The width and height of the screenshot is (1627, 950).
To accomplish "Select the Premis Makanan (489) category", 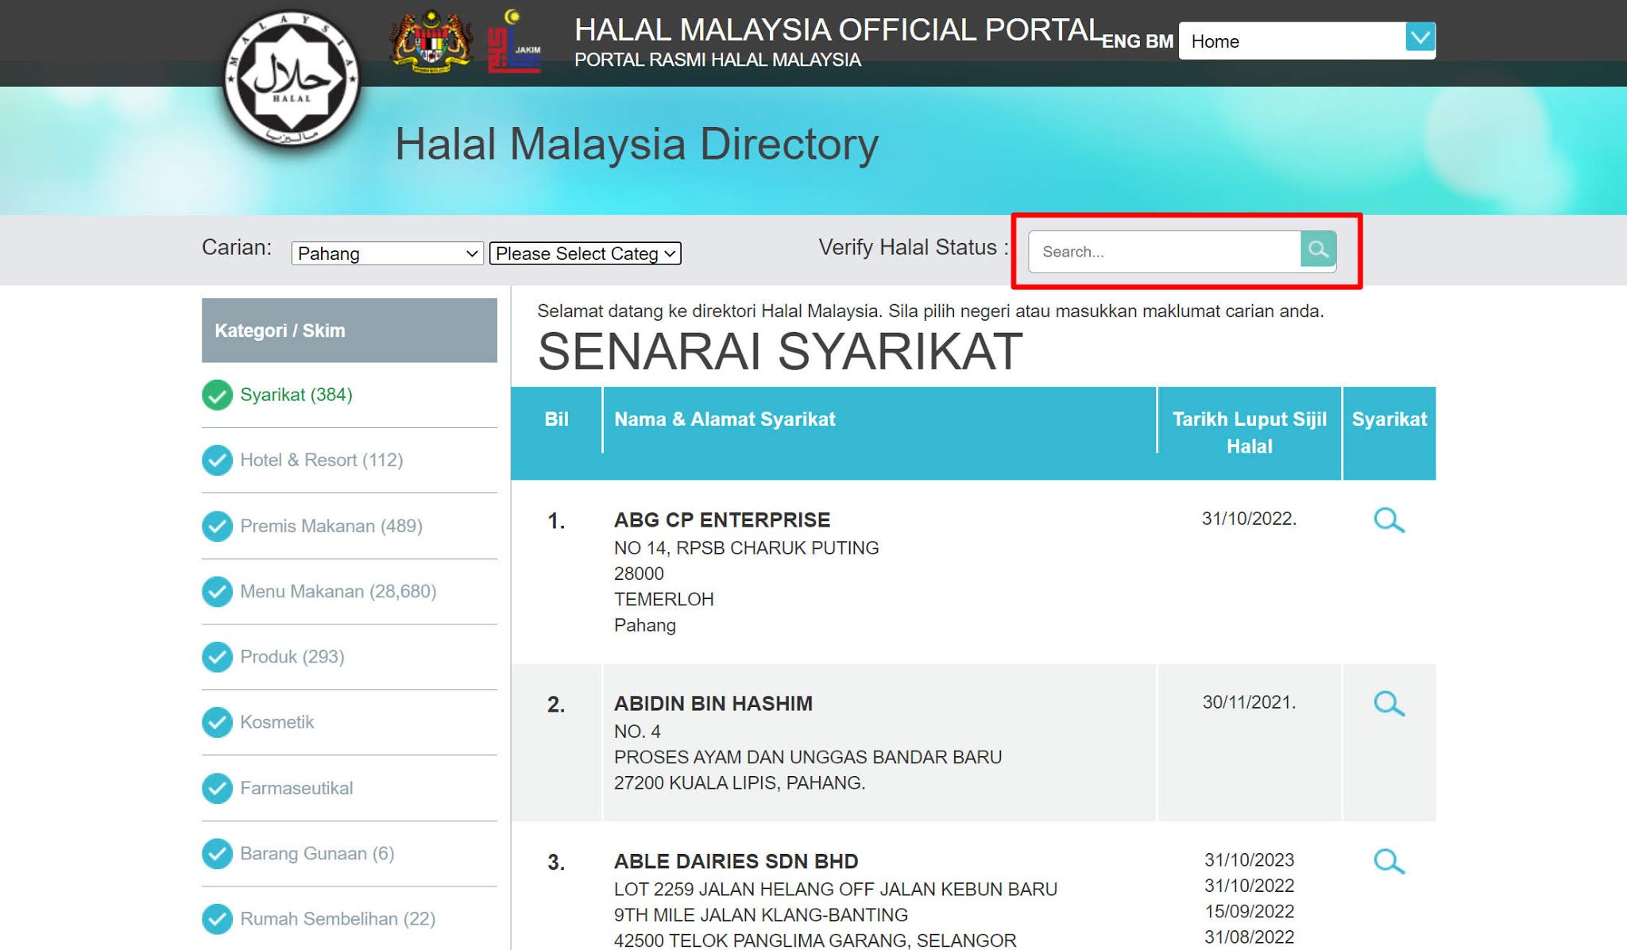I will click(331, 526).
